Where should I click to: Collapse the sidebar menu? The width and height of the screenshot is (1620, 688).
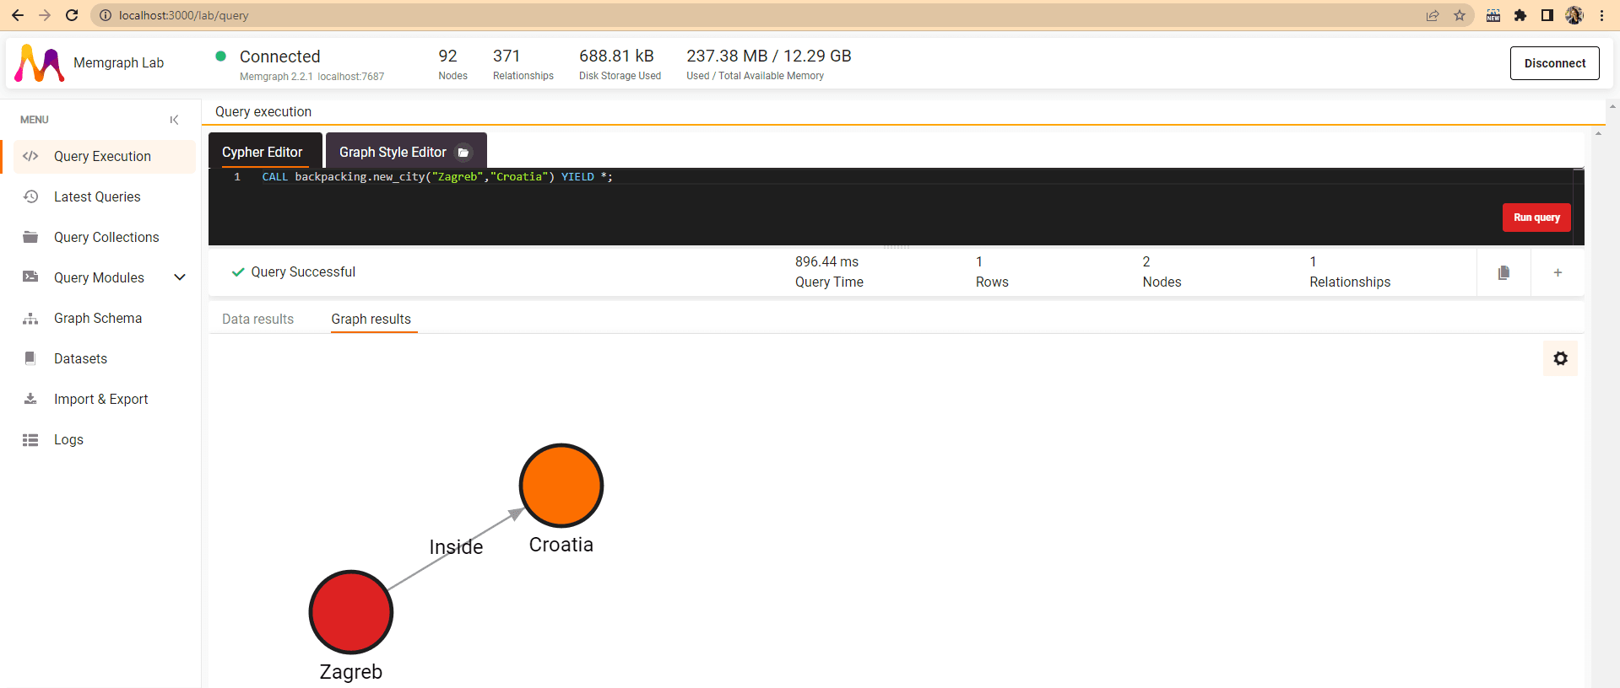pyautogui.click(x=174, y=120)
